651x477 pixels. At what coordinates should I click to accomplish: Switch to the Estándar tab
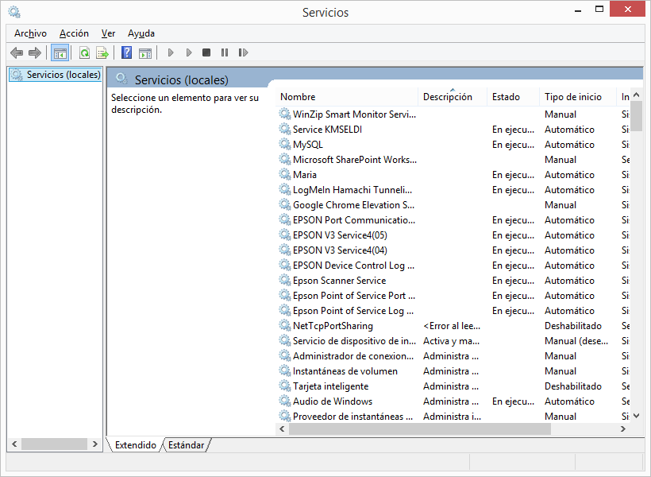186,445
